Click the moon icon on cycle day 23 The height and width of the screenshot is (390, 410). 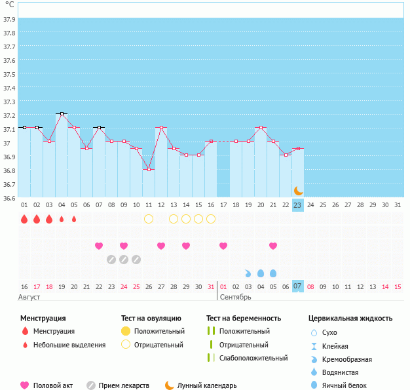(298, 190)
